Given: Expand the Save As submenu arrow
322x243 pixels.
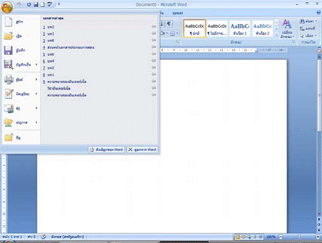Looking at the screenshot, I should (36, 65).
